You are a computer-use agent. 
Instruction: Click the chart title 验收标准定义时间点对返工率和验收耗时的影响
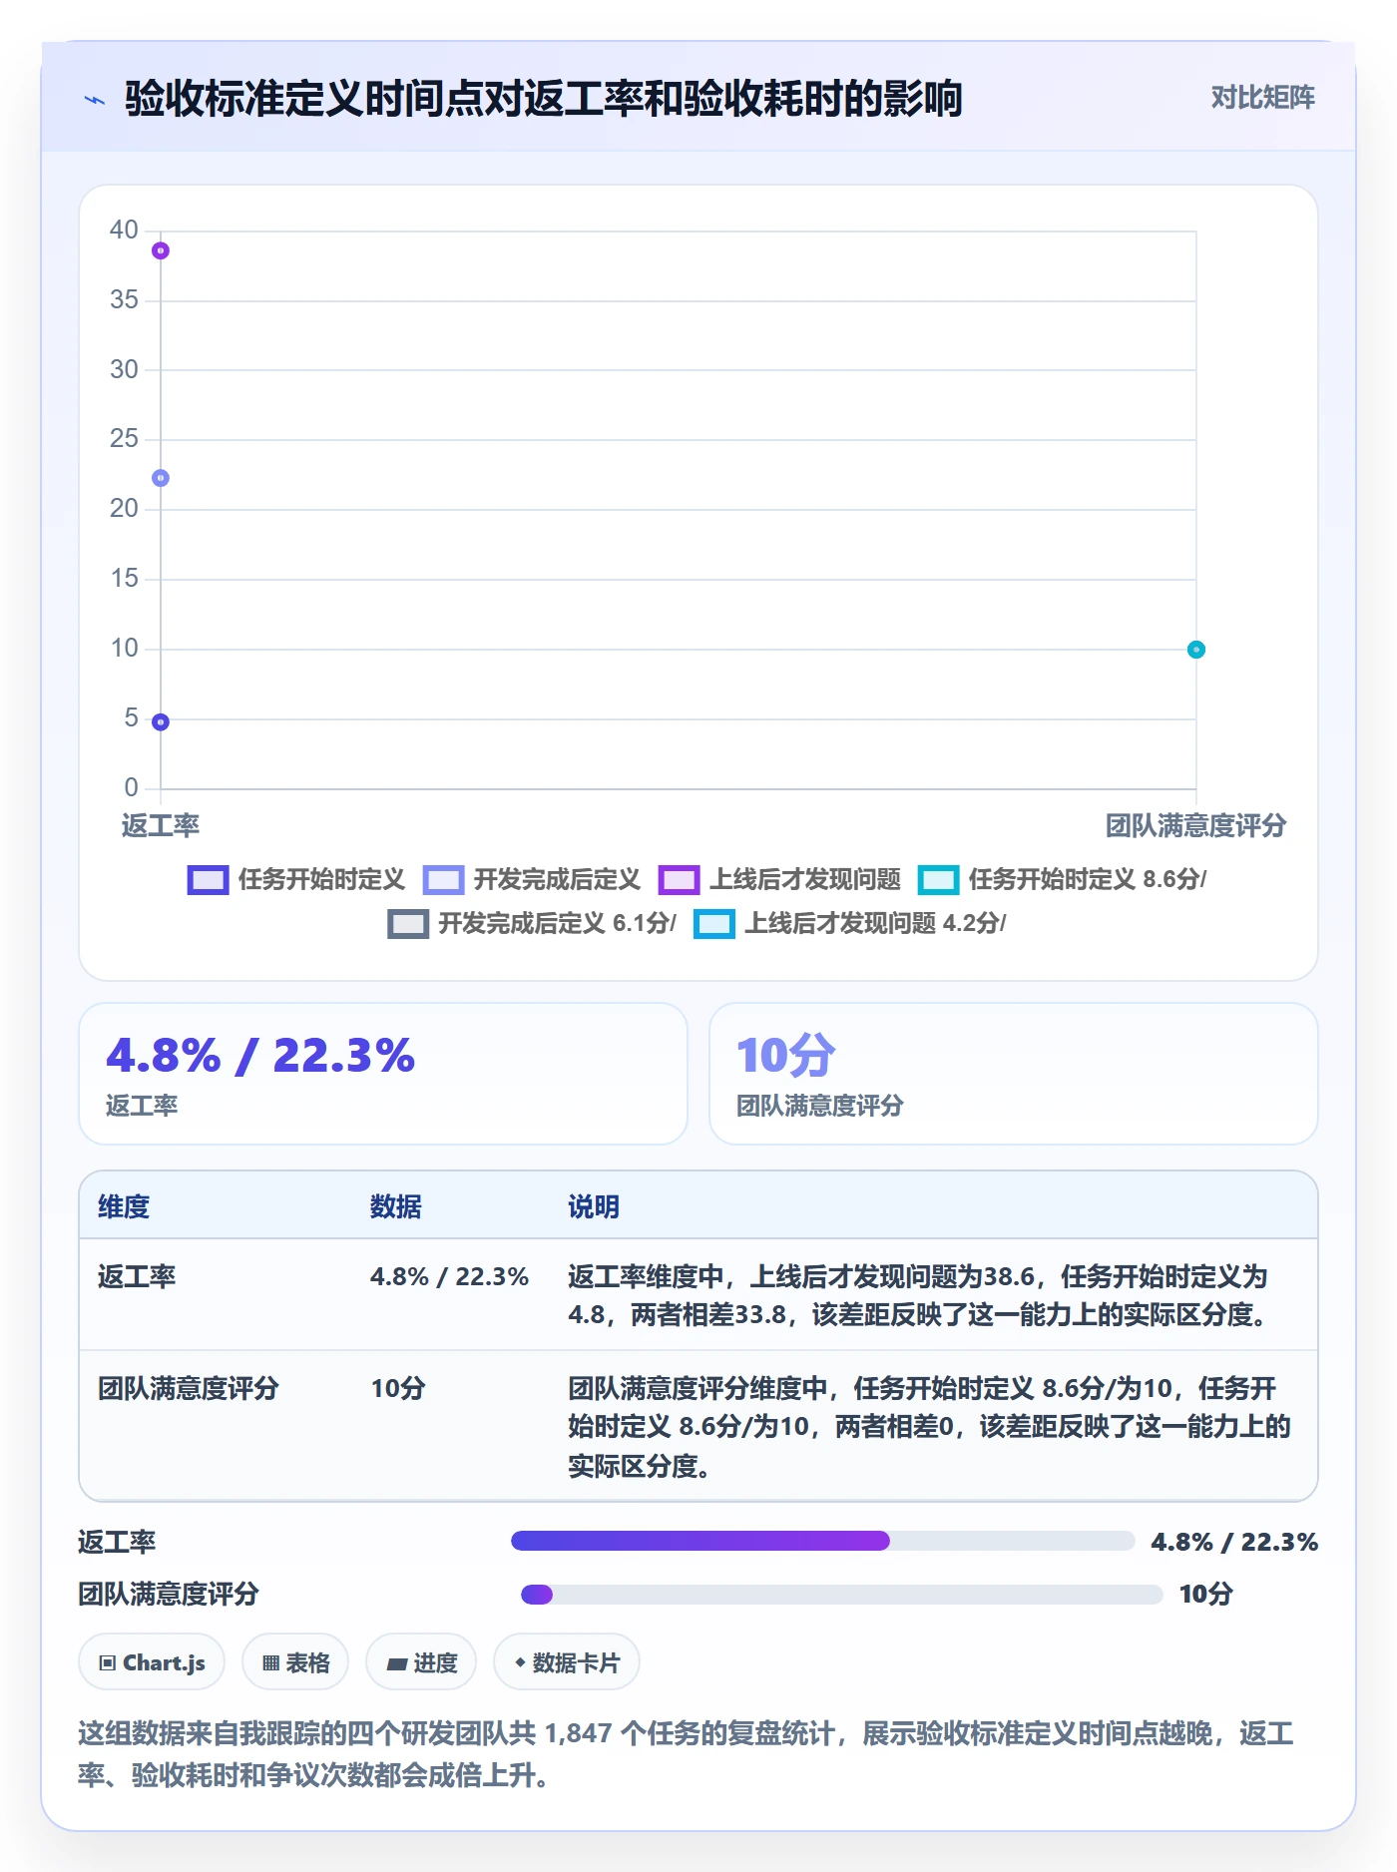pos(543,99)
